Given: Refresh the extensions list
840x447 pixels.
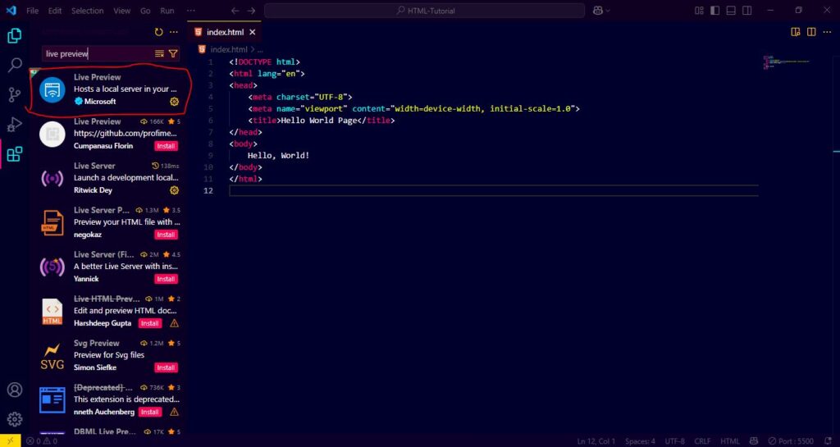Looking at the screenshot, I should [x=158, y=32].
